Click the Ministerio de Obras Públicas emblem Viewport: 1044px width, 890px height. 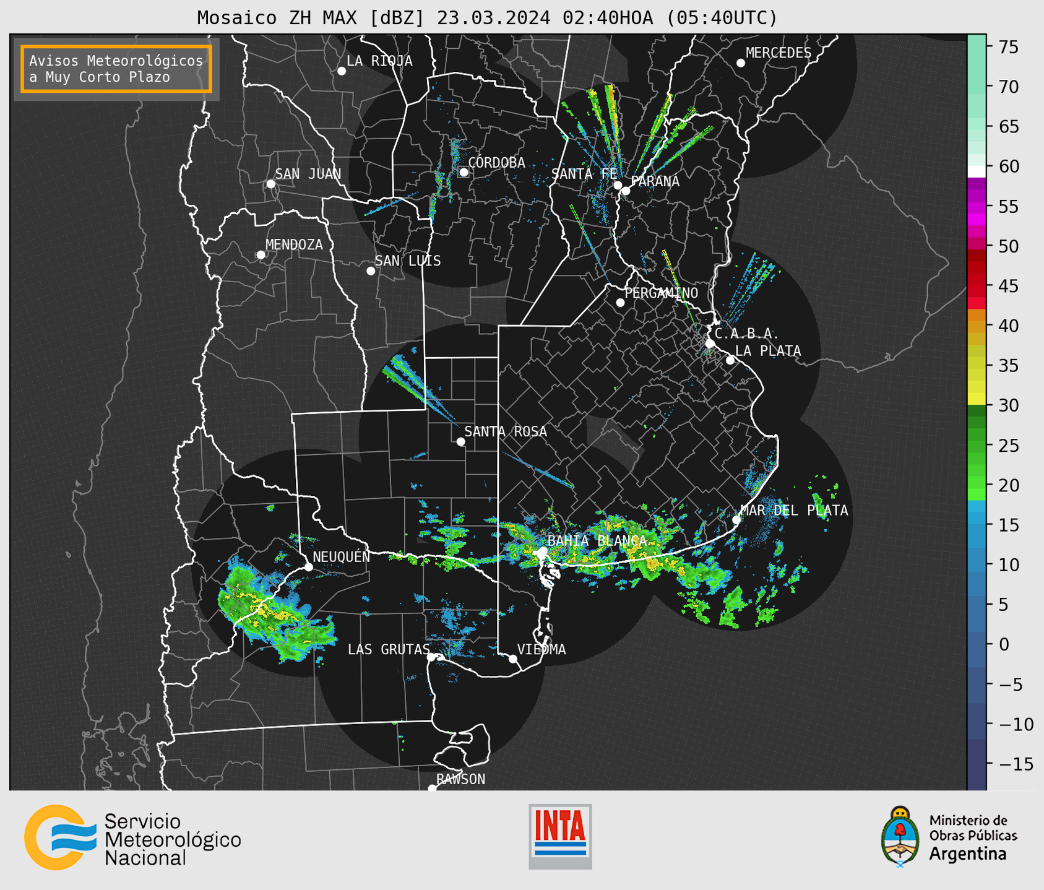pyautogui.click(x=900, y=837)
